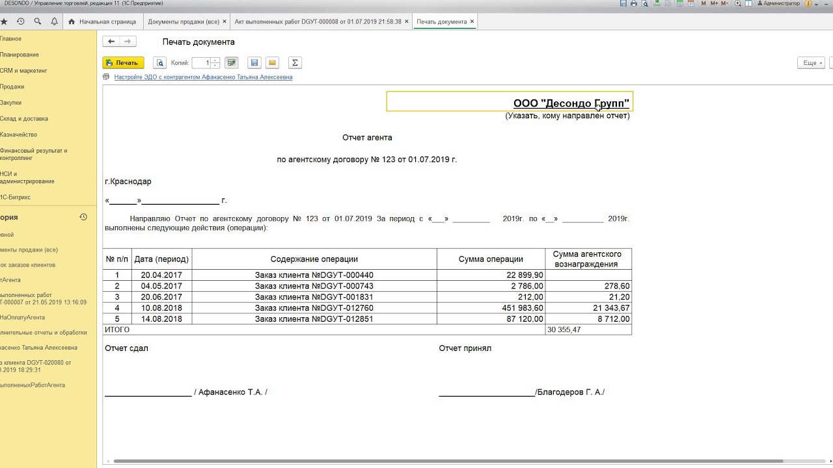Open the calendar 31 icon in title bar
The height and width of the screenshot is (468, 833).
pyautogui.click(x=690, y=3)
